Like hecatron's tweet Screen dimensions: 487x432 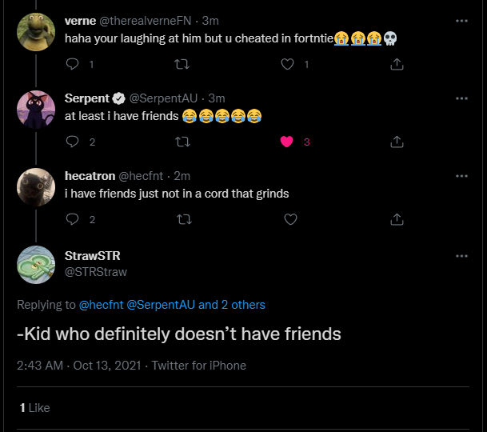290,219
